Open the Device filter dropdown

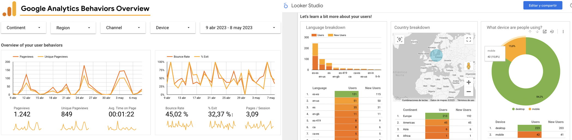click(x=173, y=28)
